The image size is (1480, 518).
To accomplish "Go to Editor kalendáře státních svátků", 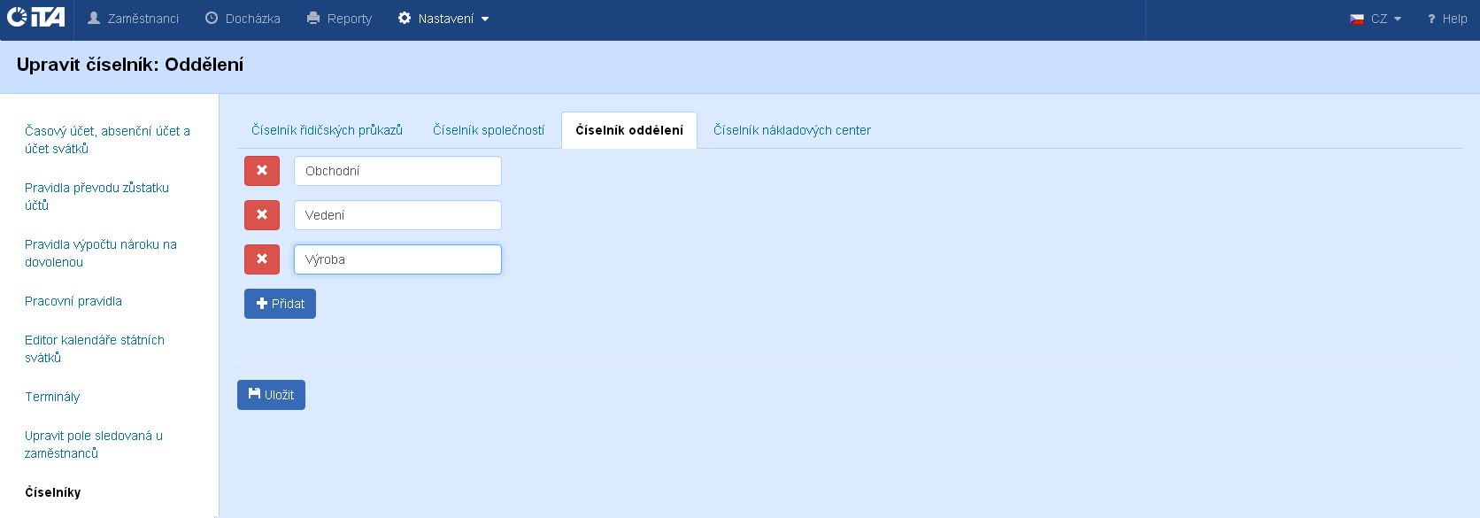I will coord(94,349).
